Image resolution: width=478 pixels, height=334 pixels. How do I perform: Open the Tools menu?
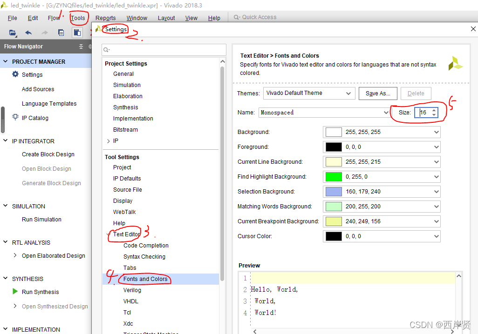coord(78,18)
